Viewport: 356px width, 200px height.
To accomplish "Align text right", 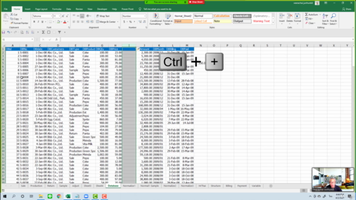I will (x=82, y=22).
